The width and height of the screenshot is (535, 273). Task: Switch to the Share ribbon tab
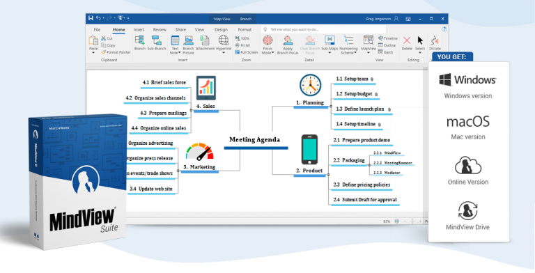[180, 30]
